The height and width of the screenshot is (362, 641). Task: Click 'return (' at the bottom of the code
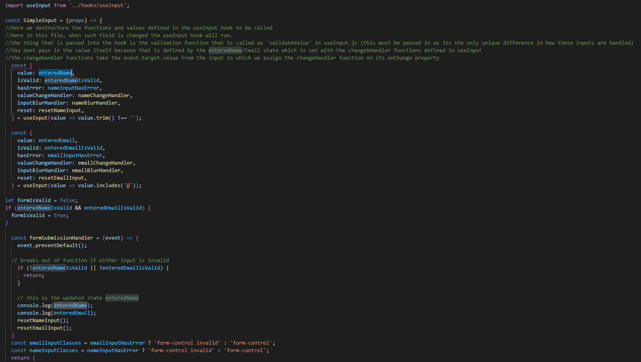(23, 358)
